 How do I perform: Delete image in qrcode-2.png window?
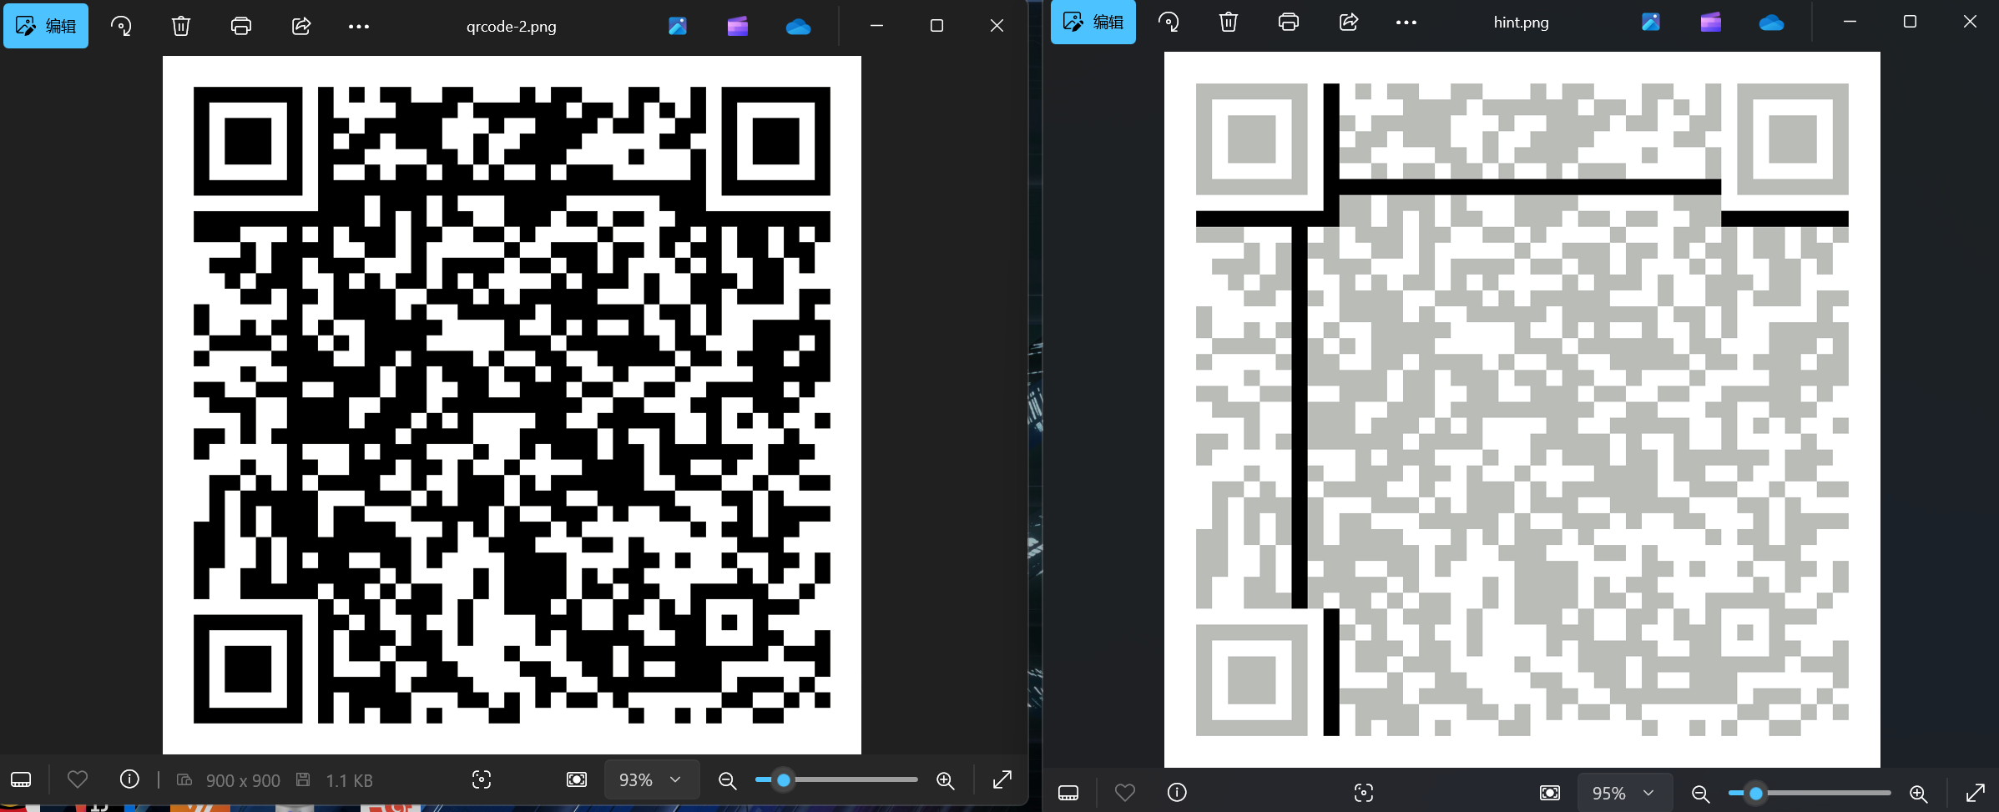tap(181, 26)
